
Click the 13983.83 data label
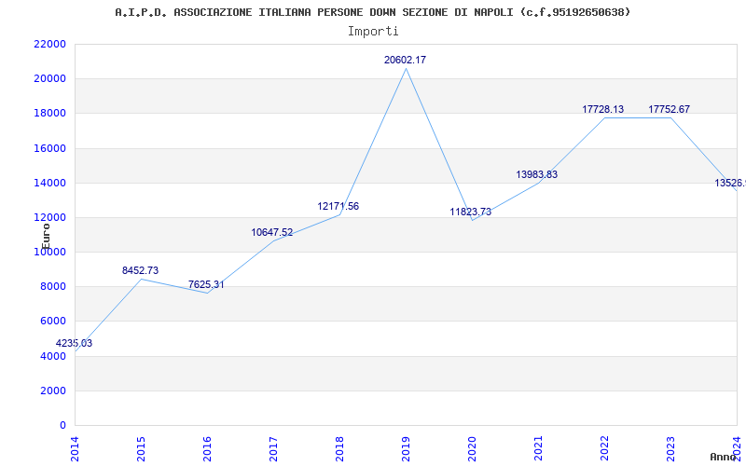coord(537,174)
